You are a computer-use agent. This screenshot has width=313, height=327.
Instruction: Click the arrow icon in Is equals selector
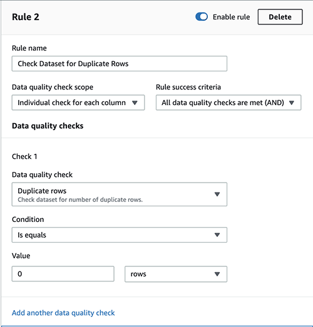pos(217,235)
